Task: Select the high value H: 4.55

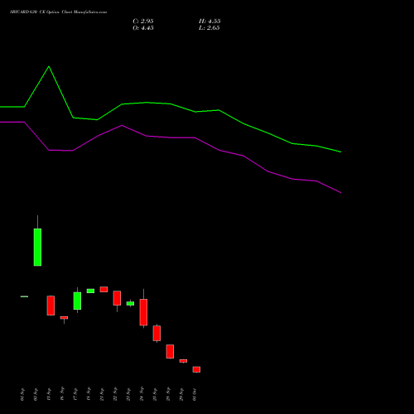Action: (209, 22)
